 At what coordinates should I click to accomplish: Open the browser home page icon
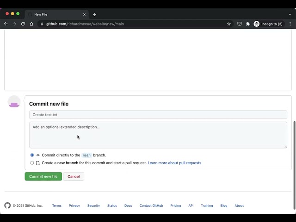coord(31,24)
